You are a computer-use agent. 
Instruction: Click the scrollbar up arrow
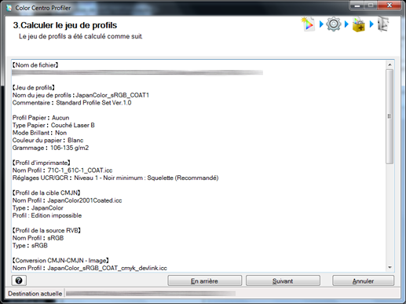pos(390,64)
